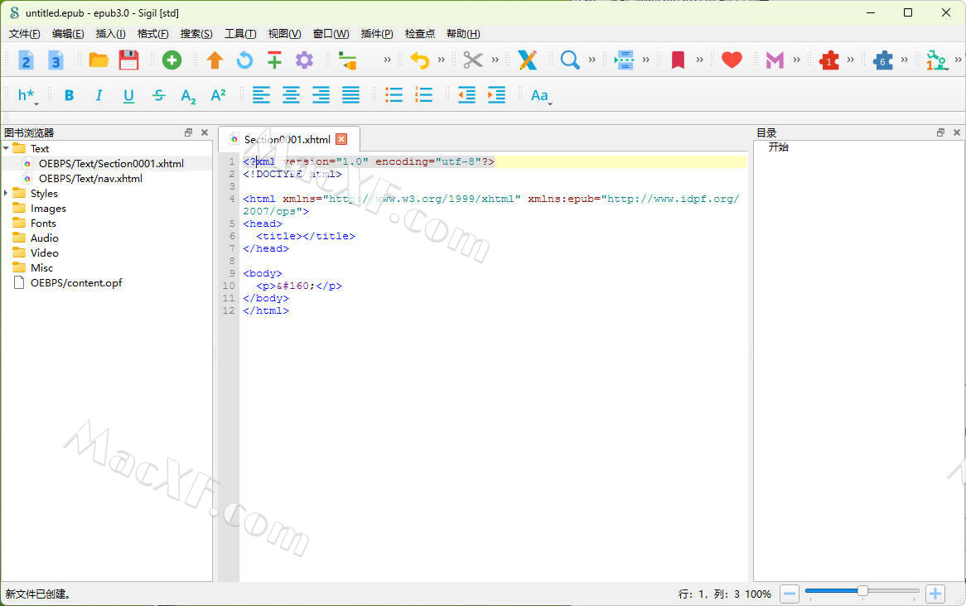Click the epub 3 new file icon
966x606 pixels.
(56, 60)
